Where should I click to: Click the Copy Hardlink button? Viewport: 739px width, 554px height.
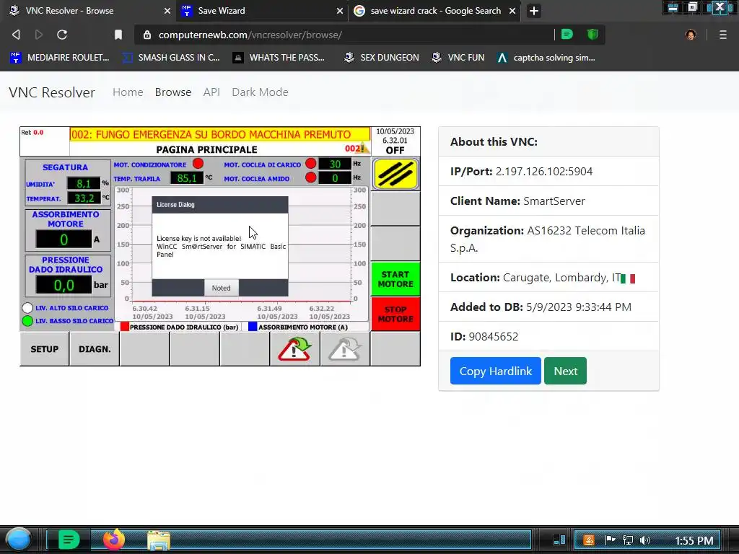495,371
